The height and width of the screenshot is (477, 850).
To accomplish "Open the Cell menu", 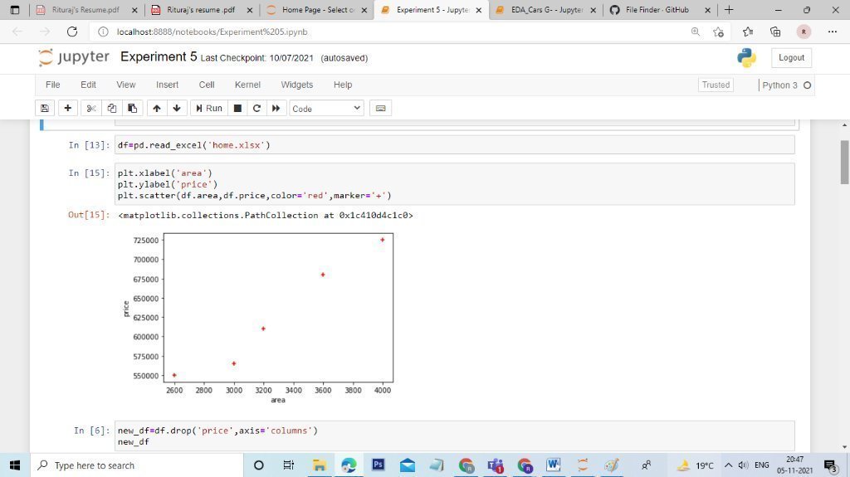I will (x=207, y=85).
